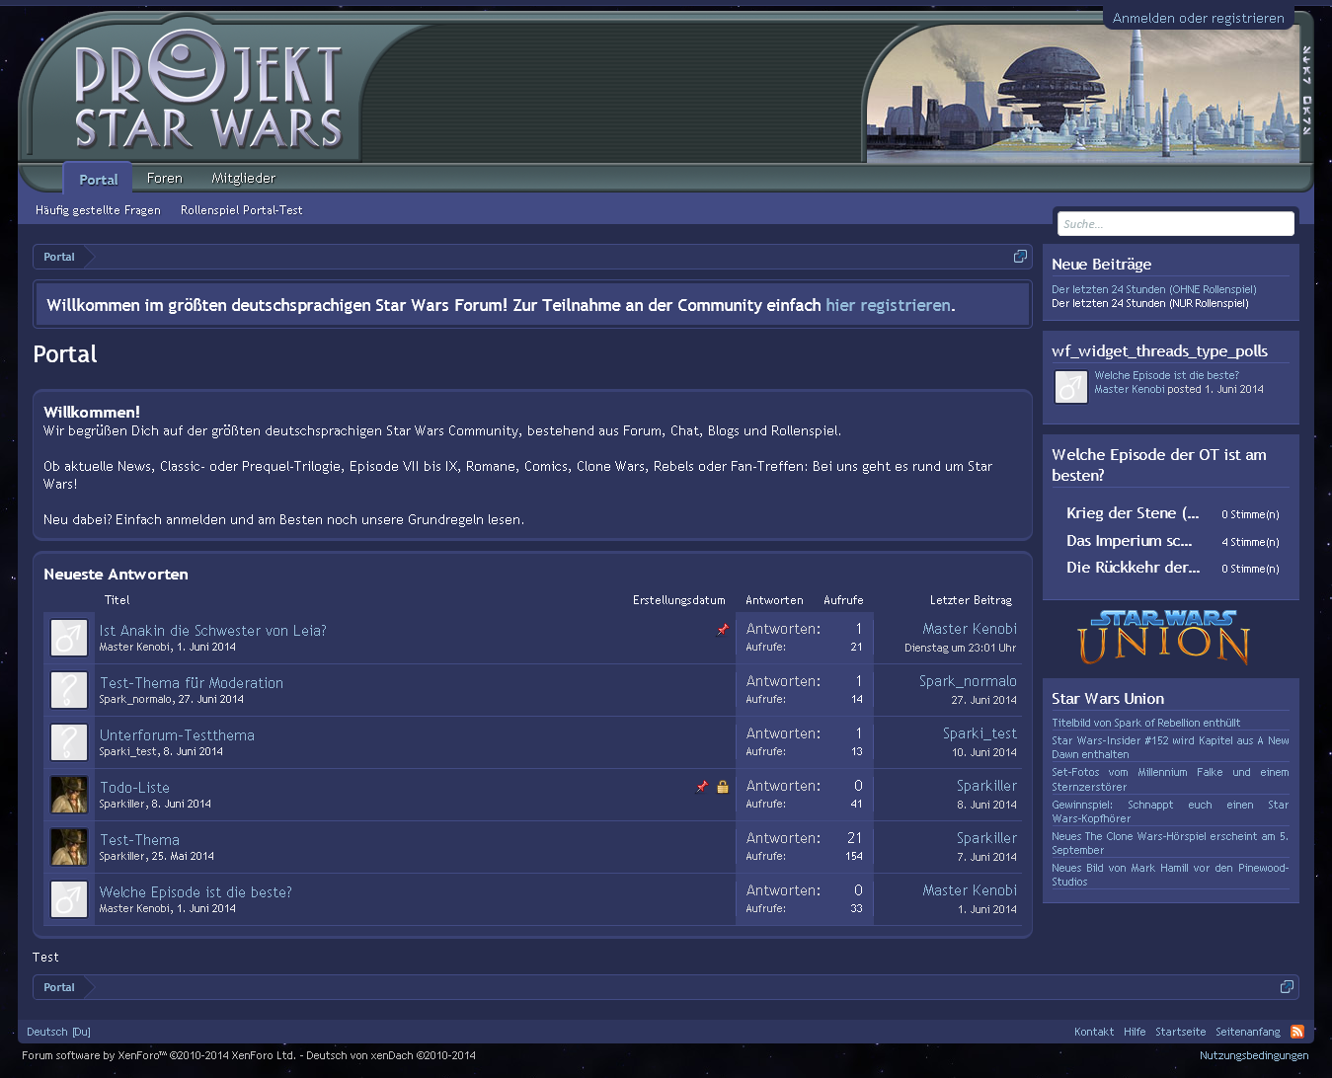1332x1078 pixels.
Task: Sort by Letzter Beitrag column header
Action: pos(971,600)
